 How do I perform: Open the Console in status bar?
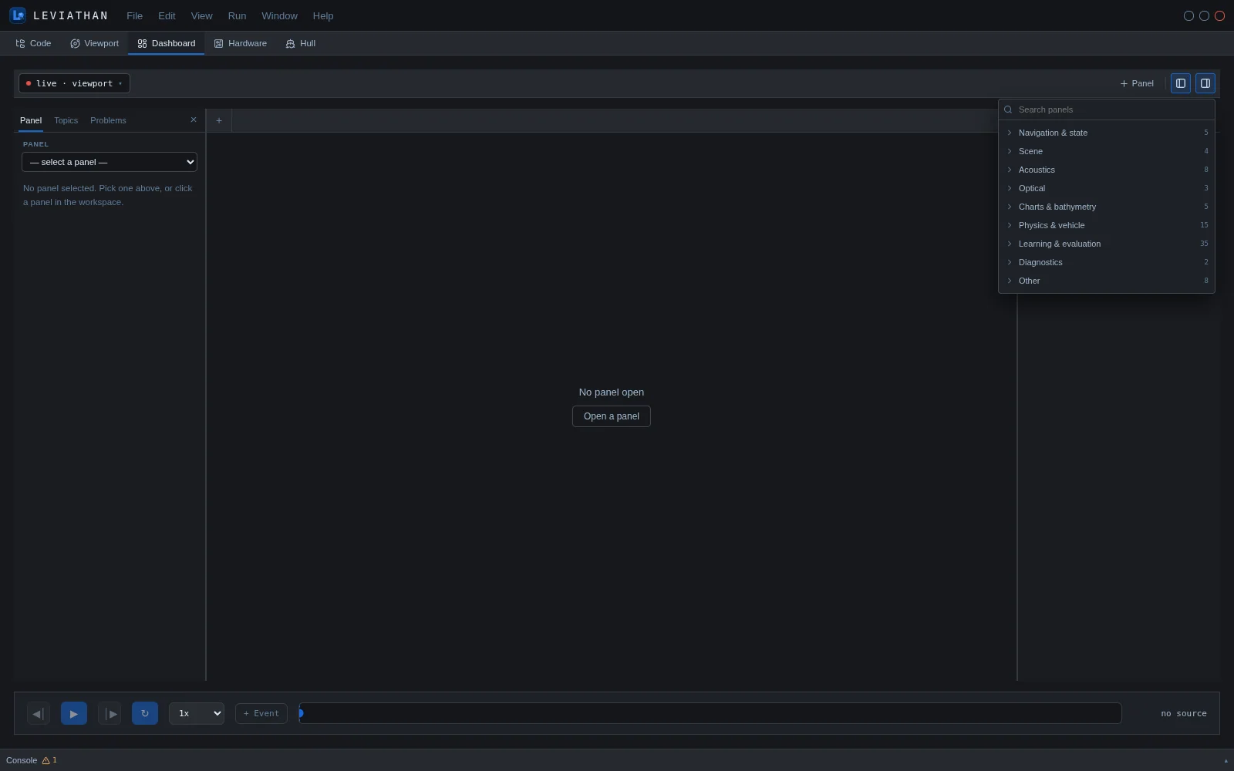click(22, 760)
